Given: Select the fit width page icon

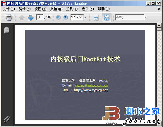Looking at the screenshot, I should click(x=96, y=17).
